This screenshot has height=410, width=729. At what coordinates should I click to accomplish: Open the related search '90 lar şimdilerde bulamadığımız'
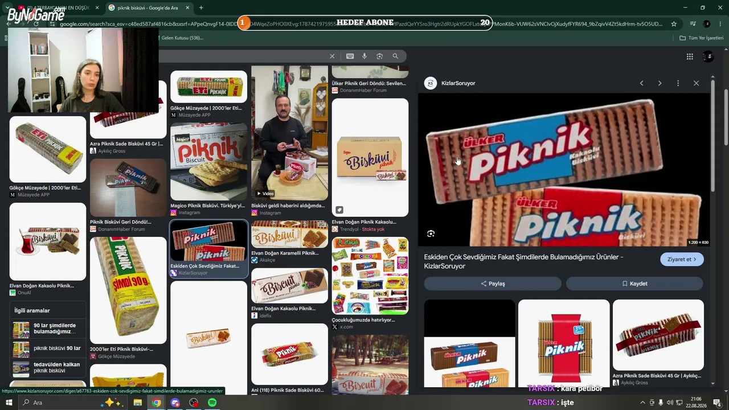[48, 329]
